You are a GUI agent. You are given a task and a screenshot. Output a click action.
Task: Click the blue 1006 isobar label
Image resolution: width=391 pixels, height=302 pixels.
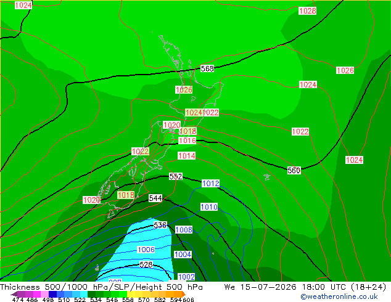click(146, 250)
